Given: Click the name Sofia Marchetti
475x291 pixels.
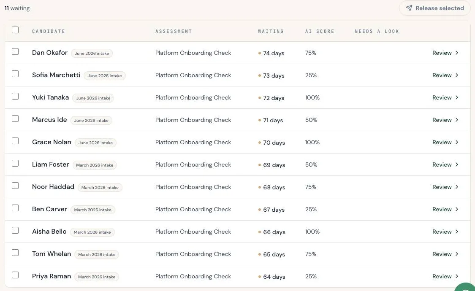Looking at the screenshot, I should point(56,75).
